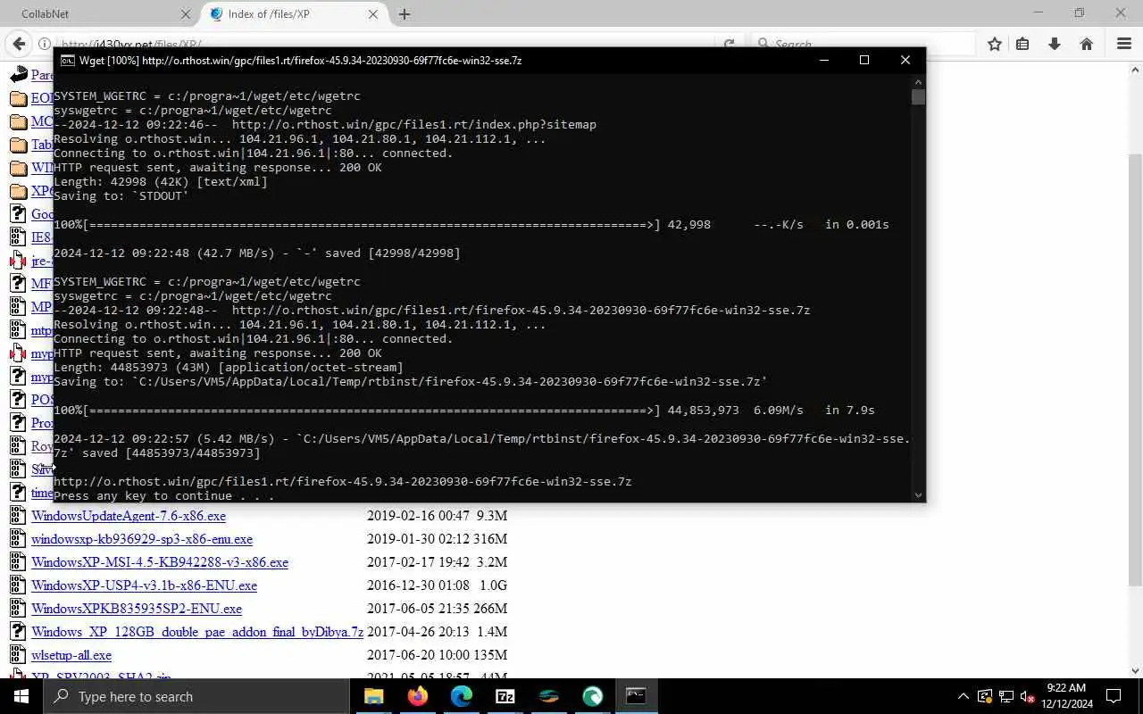The height and width of the screenshot is (714, 1143).
Task: Go to Home page icon
Action: [x=1087, y=44]
